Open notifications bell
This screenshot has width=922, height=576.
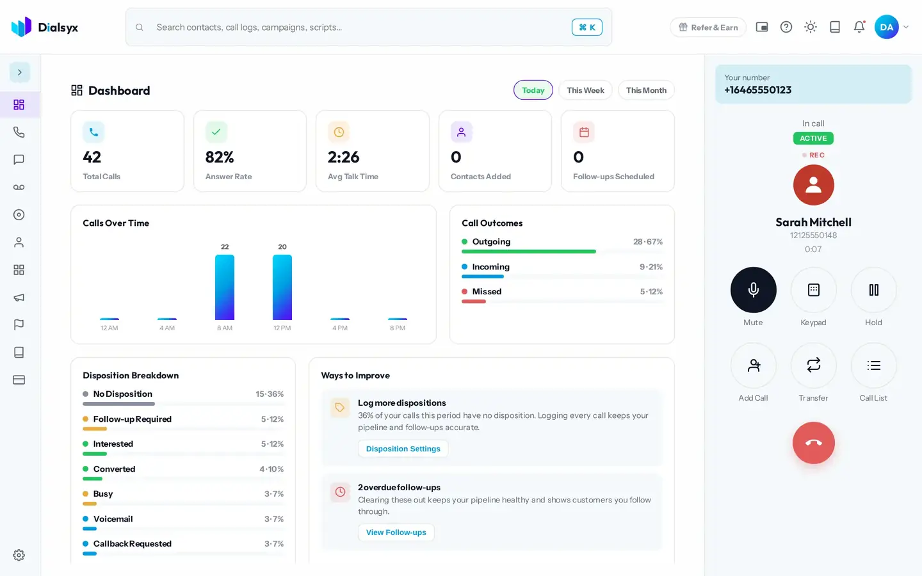(x=859, y=27)
